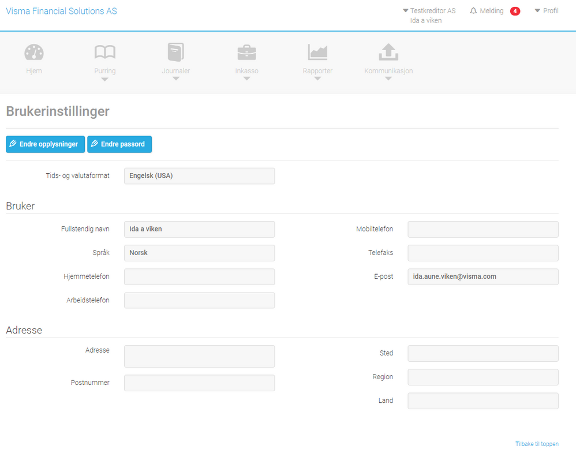This screenshot has height=453, width=576.
Task: Open the red notification badge showing 4
Action: (515, 11)
